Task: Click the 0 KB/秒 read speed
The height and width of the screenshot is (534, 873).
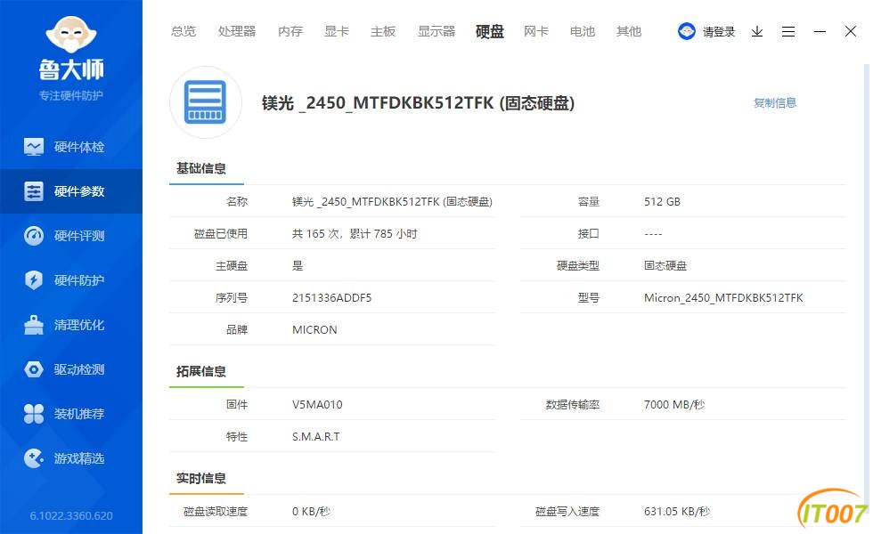Action: [x=311, y=511]
